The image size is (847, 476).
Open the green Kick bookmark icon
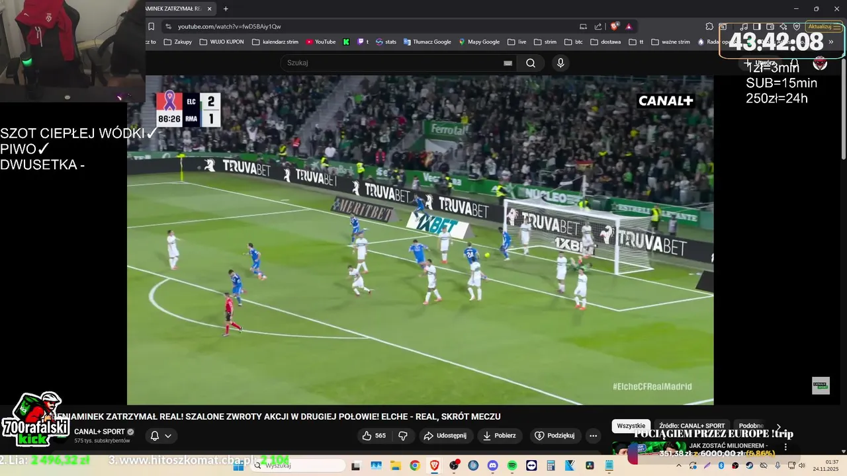click(346, 42)
